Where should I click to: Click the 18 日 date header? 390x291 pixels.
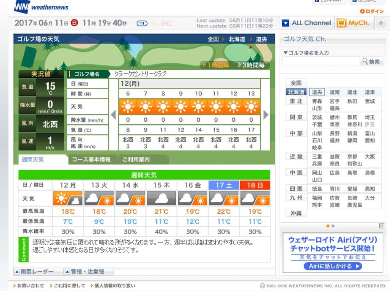coord(255,185)
